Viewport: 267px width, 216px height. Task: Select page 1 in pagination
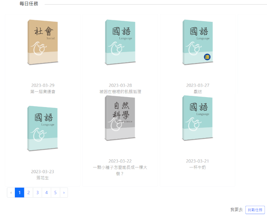[19, 193]
